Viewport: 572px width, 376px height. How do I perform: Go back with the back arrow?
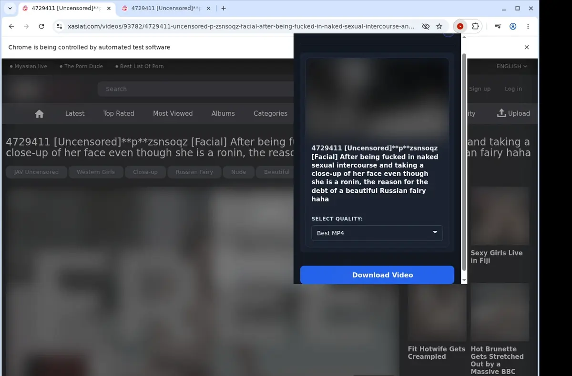(11, 27)
